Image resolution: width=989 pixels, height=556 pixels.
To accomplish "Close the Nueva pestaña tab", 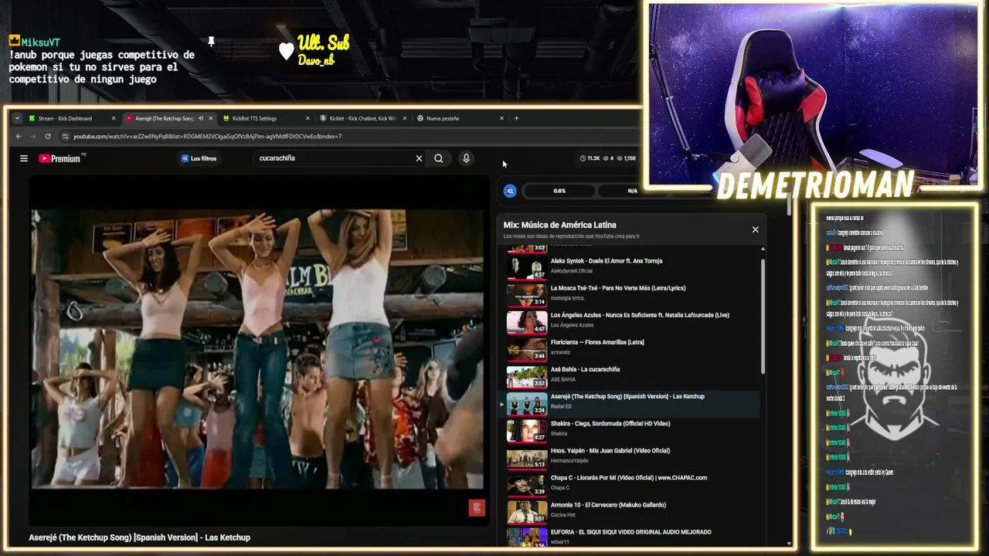I will [x=501, y=118].
